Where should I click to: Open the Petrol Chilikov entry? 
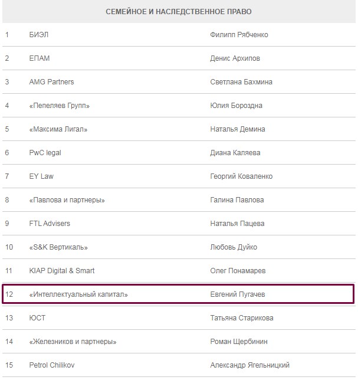pyautogui.click(x=53, y=365)
